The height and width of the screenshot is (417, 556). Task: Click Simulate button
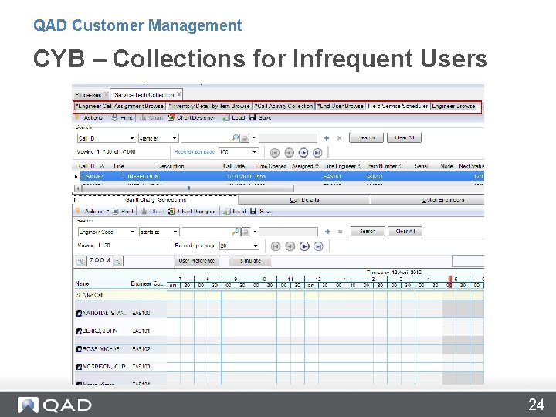[x=250, y=261]
